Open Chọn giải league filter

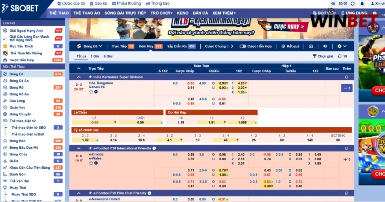[323, 56]
